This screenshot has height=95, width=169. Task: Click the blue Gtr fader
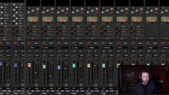[x=59, y=68]
